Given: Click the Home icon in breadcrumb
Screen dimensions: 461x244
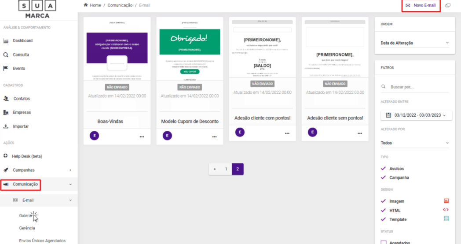Looking at the screenshot, I should pos(85,5).
